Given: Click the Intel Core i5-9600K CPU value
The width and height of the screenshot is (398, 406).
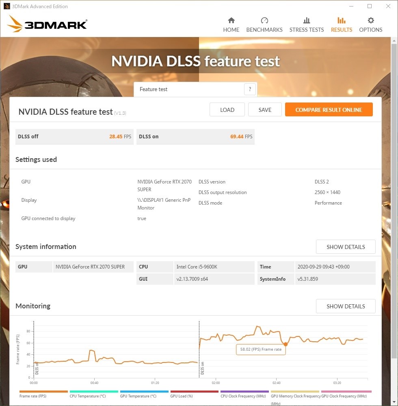Looking at the screenshot, I should pyautogui.click(x=197, y=267).
